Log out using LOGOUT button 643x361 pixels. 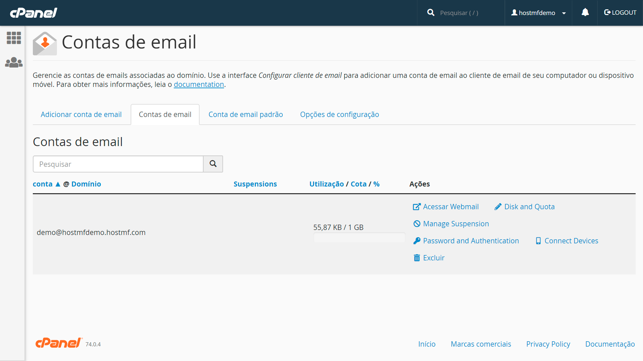620,13
